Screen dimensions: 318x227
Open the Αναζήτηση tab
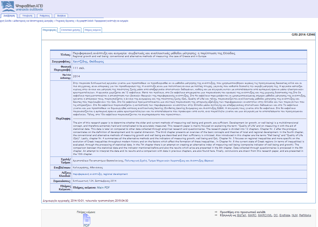tap(9, 16)
